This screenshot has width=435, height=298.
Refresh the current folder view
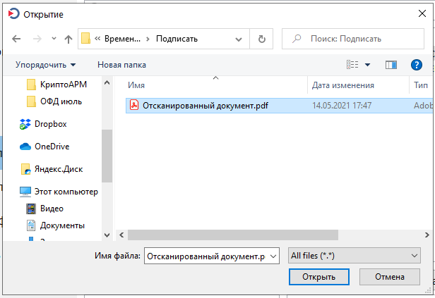[x=262, y=39]
